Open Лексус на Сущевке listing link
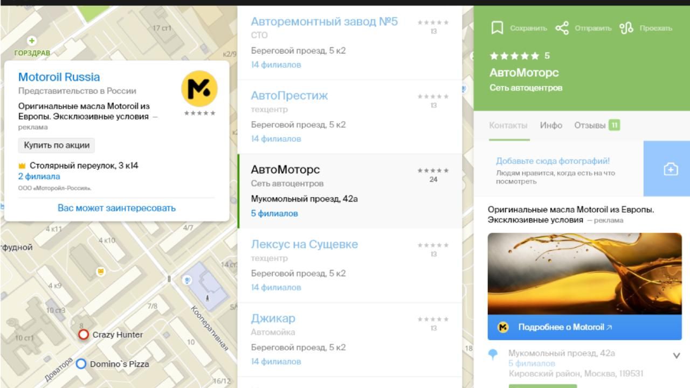This screenshot has height=388, width=690. [x=305, y=244]
